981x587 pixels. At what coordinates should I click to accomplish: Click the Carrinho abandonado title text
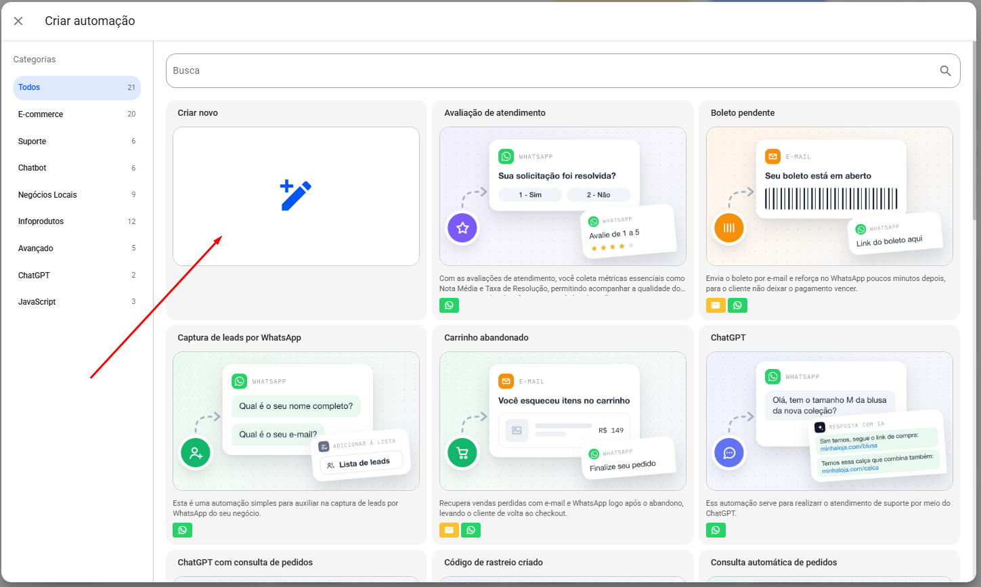pyautogui.click(x=486, y=338)
